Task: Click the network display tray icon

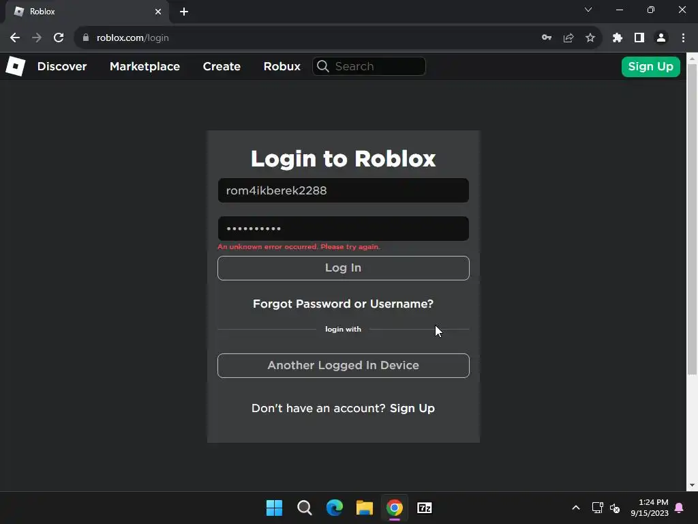Action: [x=597, y=508]
